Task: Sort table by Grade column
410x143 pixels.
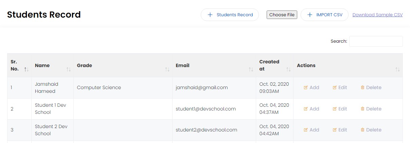Action: click(167, 69)
